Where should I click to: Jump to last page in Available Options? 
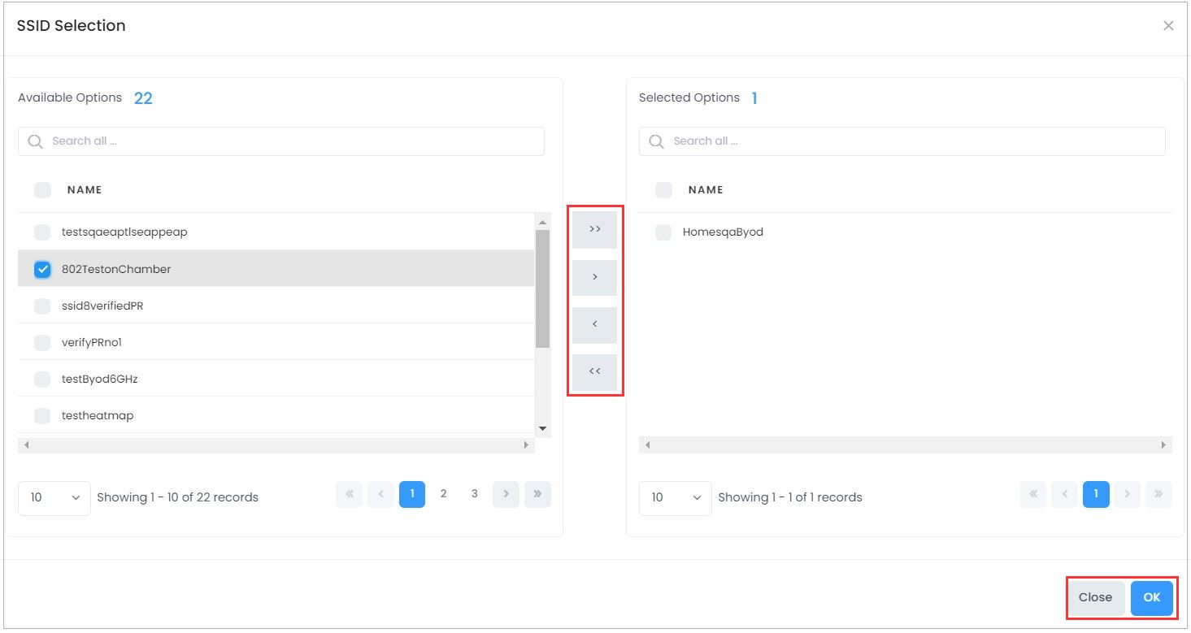(x=537, y=494)
